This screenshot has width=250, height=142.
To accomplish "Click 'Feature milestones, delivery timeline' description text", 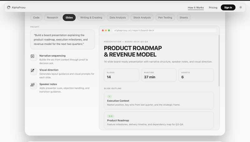I will [145, 124].
